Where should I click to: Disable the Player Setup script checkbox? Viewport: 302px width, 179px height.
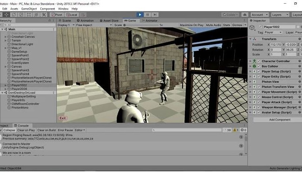259,71
